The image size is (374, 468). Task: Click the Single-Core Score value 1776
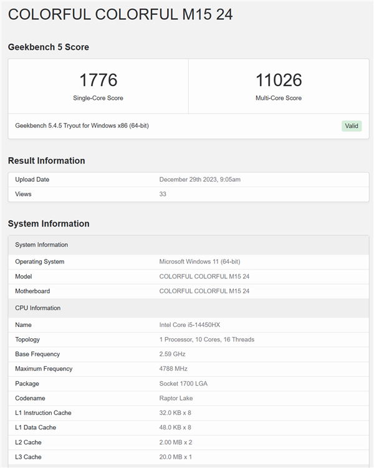[x=98, y=80]
